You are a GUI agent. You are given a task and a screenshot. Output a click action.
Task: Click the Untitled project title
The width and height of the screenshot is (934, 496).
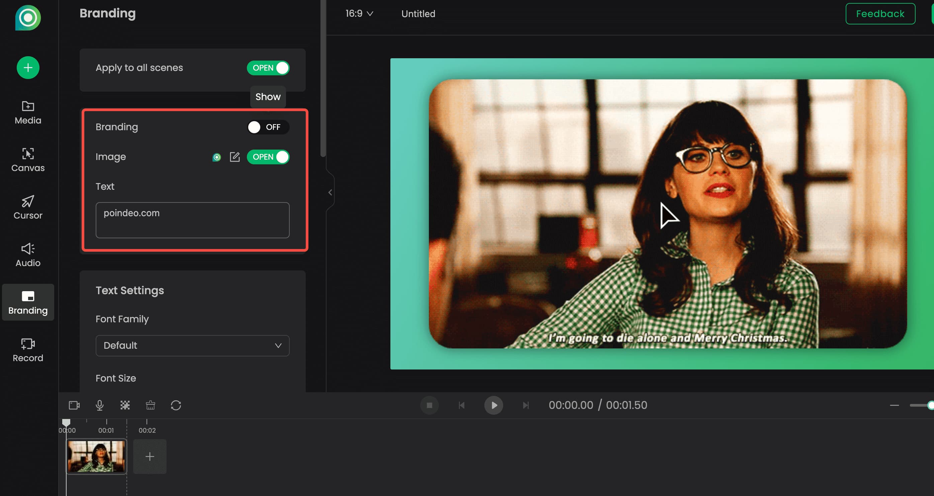pos(418,14)
